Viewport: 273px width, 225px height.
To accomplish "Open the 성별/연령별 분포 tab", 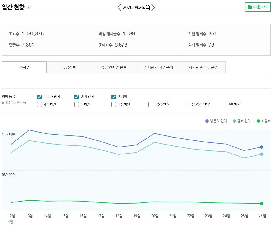I will tap(114, 67).
